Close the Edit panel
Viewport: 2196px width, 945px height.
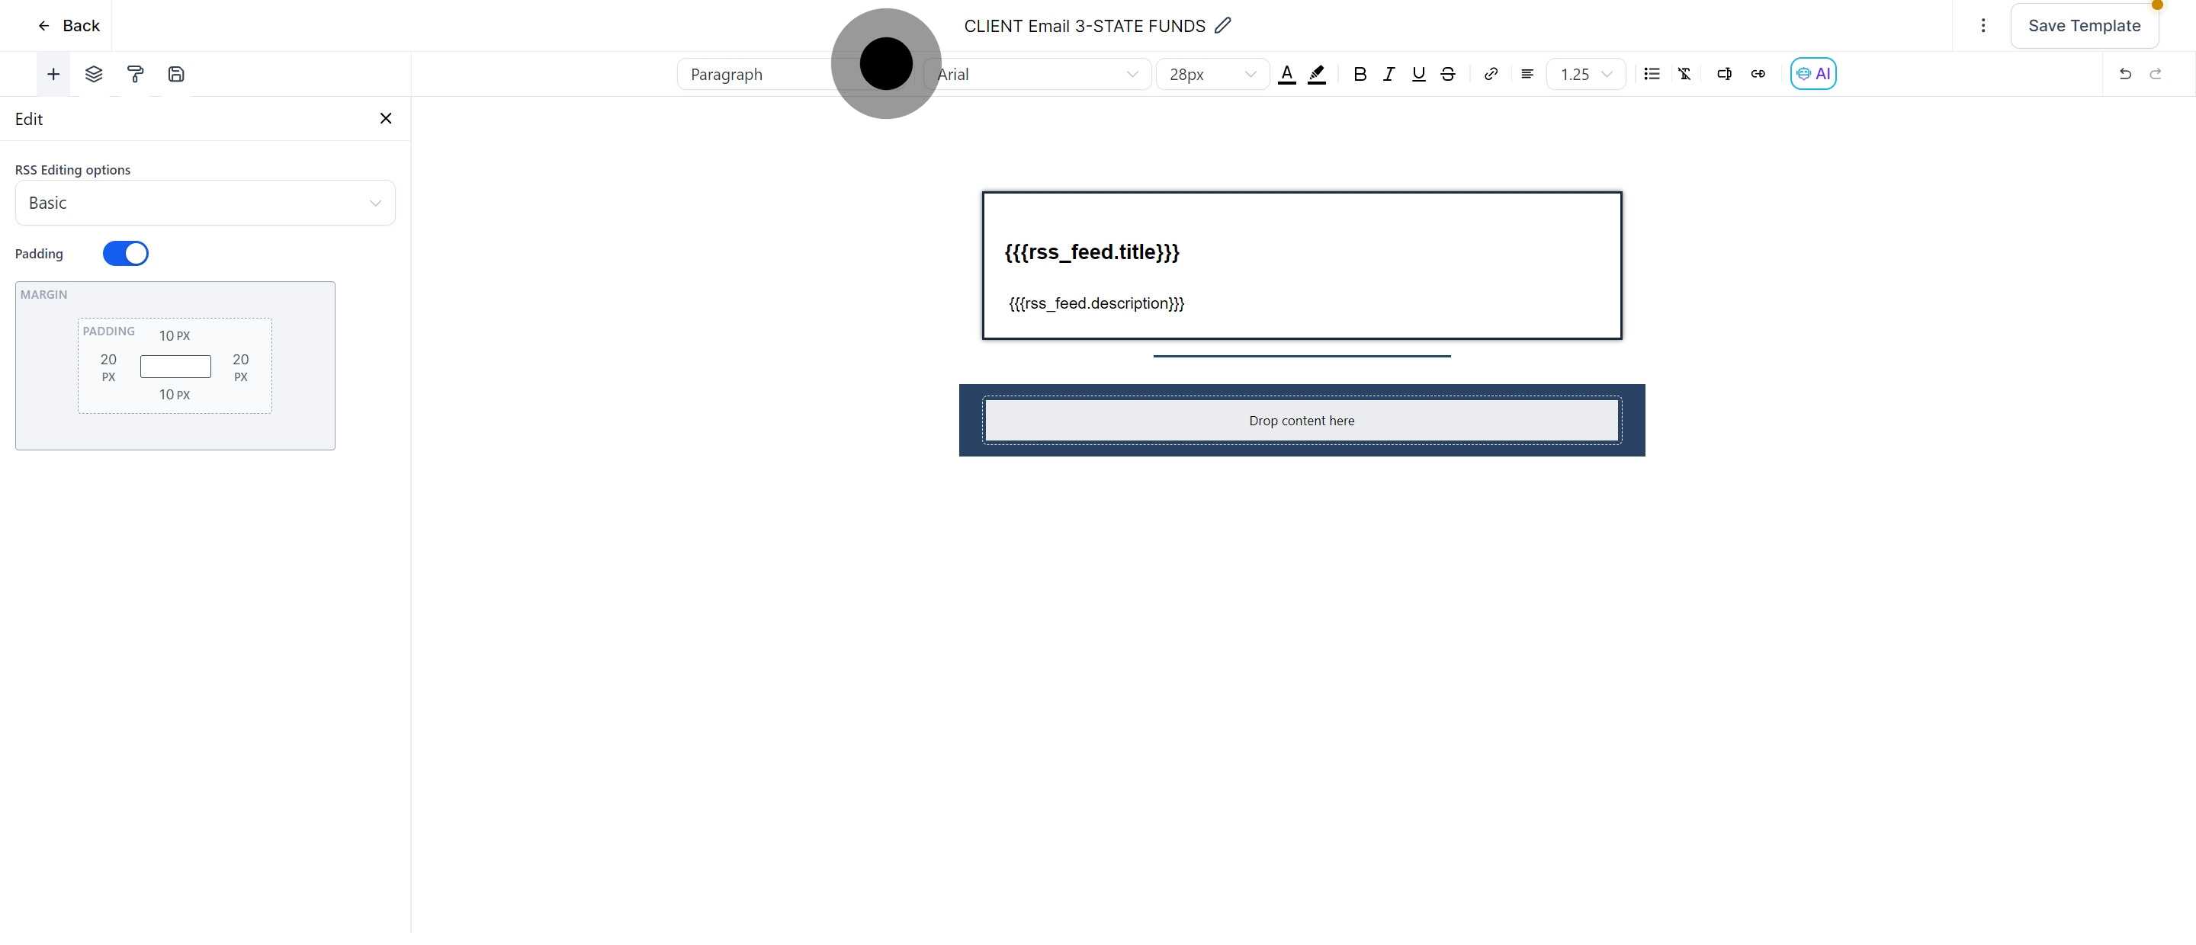point(385,118)
